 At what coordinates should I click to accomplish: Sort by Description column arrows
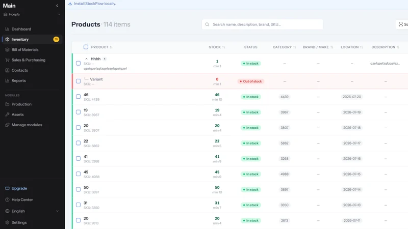398,47
